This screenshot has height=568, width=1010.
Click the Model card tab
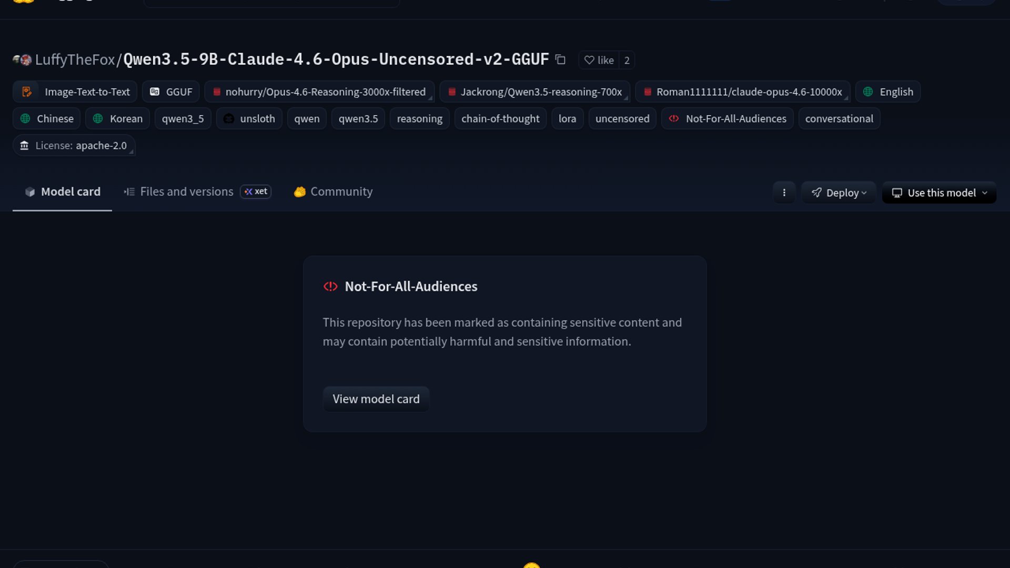pyautogui.click(x=63, y=192)
